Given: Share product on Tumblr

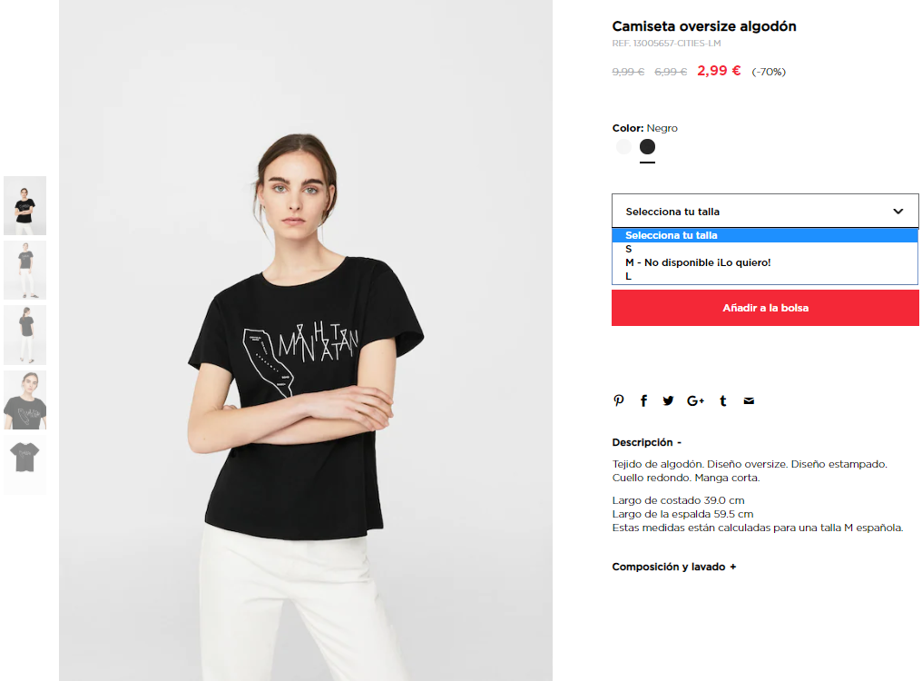Looking at the screenshot, I should (x=723, y=400).
